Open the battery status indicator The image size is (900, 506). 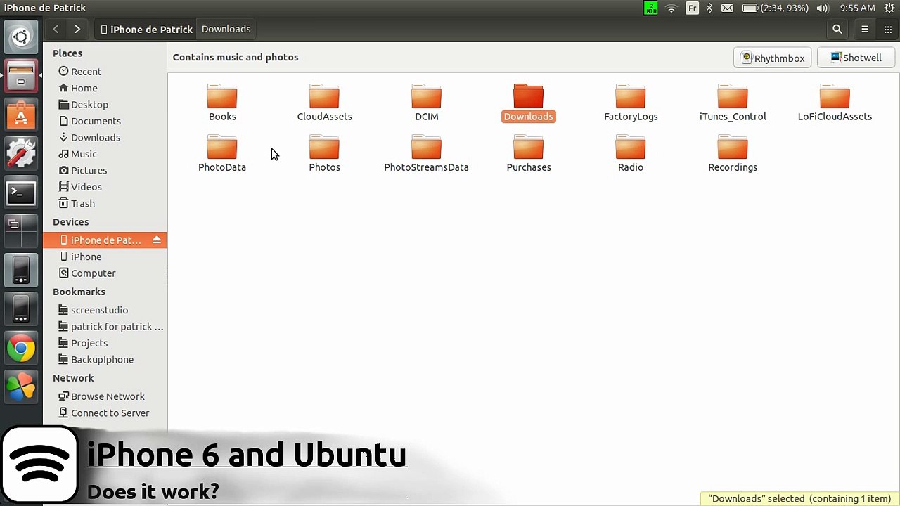[x=776, y=8]
